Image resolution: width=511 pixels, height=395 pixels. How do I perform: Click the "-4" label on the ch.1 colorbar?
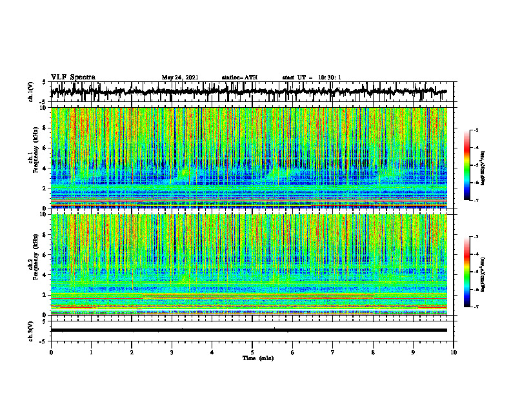tap(476, 148)
